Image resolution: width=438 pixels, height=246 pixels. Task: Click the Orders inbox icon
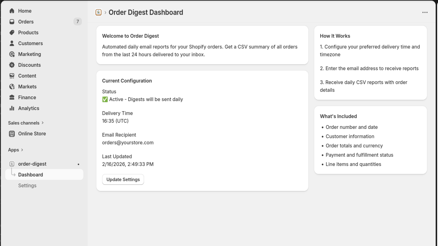(x=12, y=22)
